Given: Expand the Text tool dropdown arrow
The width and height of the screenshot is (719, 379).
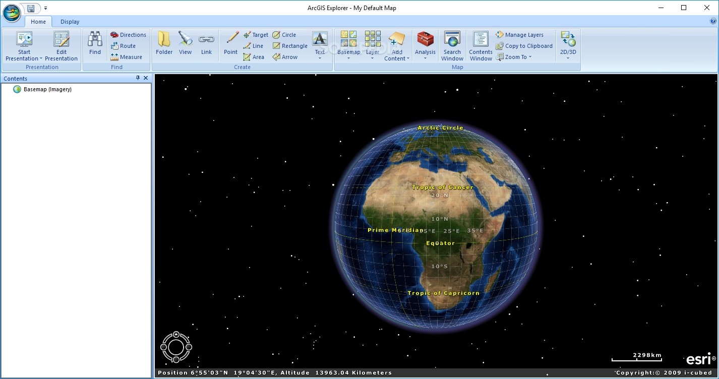Looking at the screenshot, I should tap(320, 58).
